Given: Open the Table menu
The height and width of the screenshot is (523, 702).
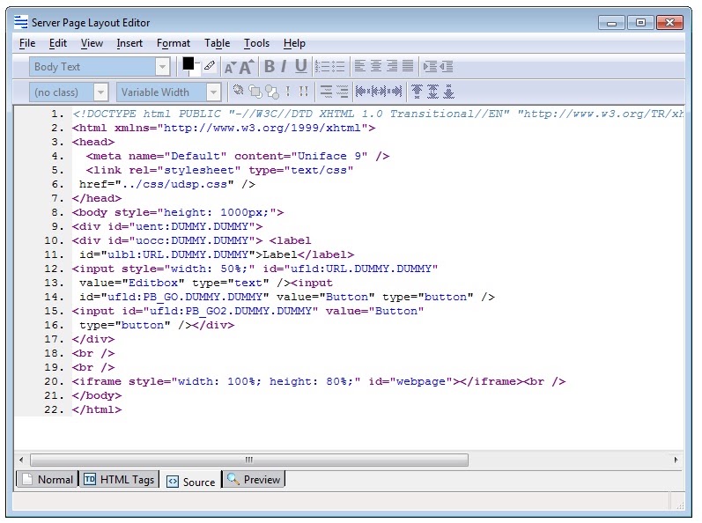Looking at the screenshot, I should (218, 43).
